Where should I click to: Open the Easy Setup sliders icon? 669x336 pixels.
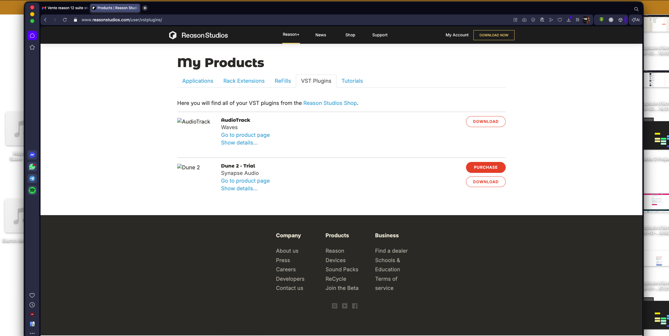pyautogui.click(x=578, y=20)
